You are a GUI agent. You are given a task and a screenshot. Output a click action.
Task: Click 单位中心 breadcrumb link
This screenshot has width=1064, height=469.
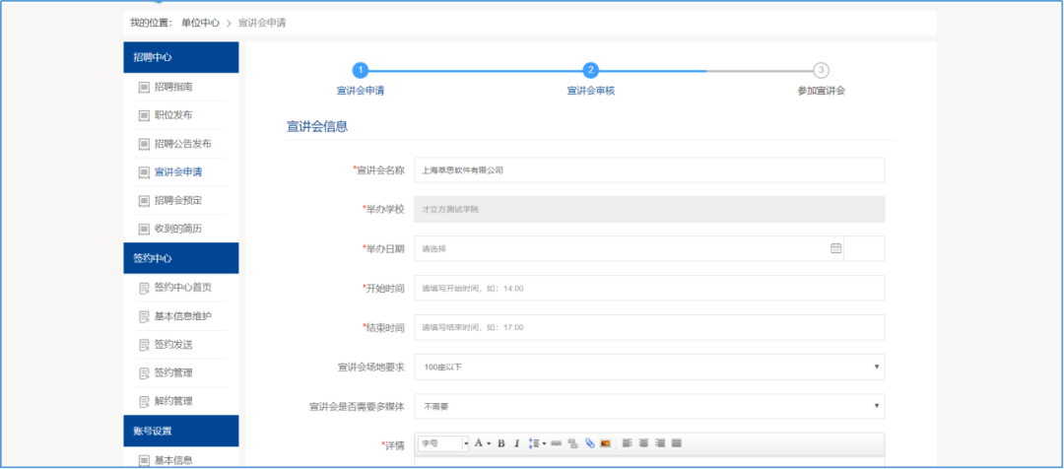click(200, 23)
